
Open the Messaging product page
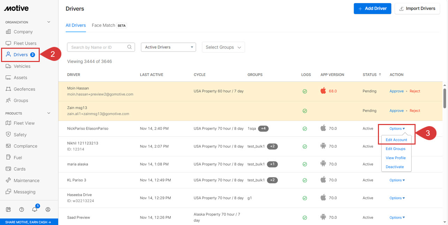21,192
